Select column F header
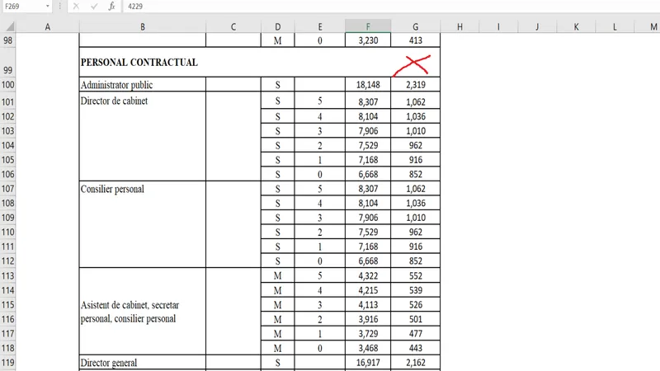This screenshot has height=371, width=660. 368,26
